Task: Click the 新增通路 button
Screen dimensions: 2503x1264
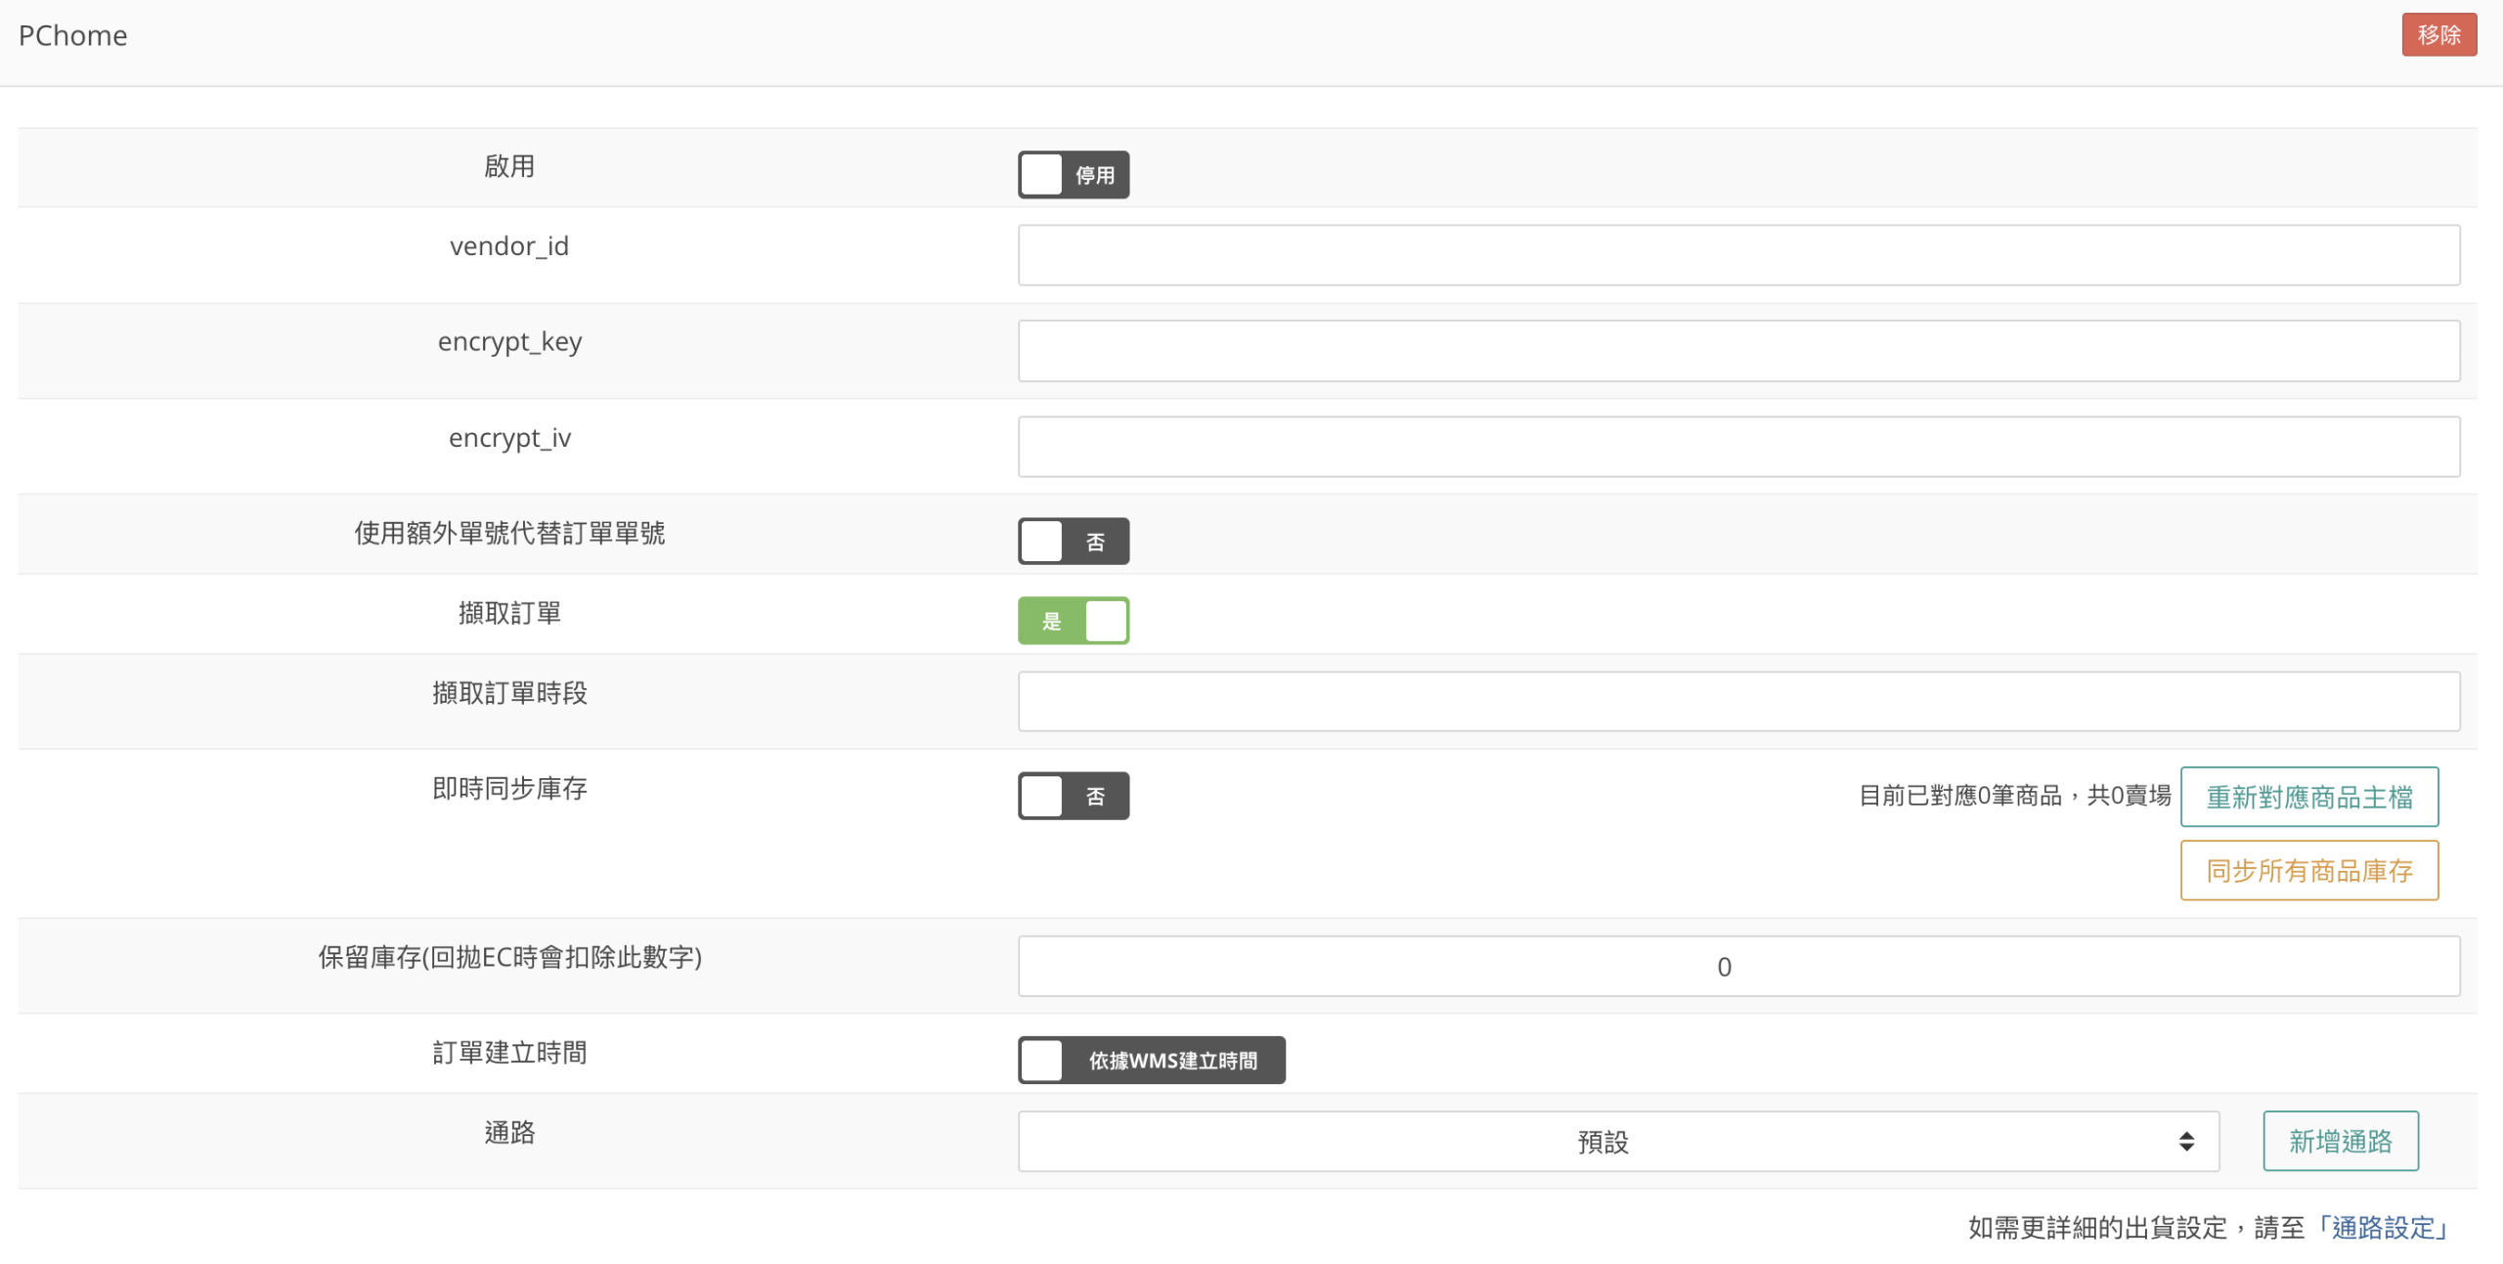Action: 2340,1141
